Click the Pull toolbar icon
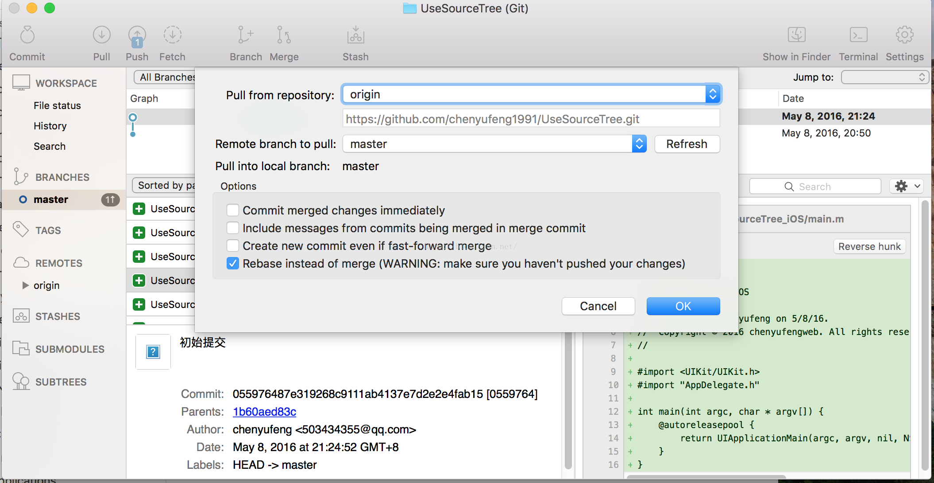934x483 pixels. click(101, 35)
